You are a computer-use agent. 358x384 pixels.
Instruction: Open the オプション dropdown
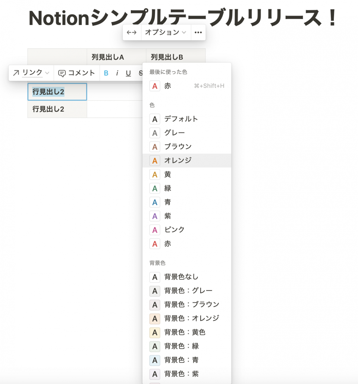pos(165,32)
